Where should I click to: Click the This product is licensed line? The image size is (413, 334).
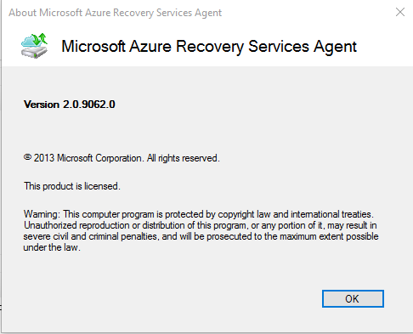(72, 186)
